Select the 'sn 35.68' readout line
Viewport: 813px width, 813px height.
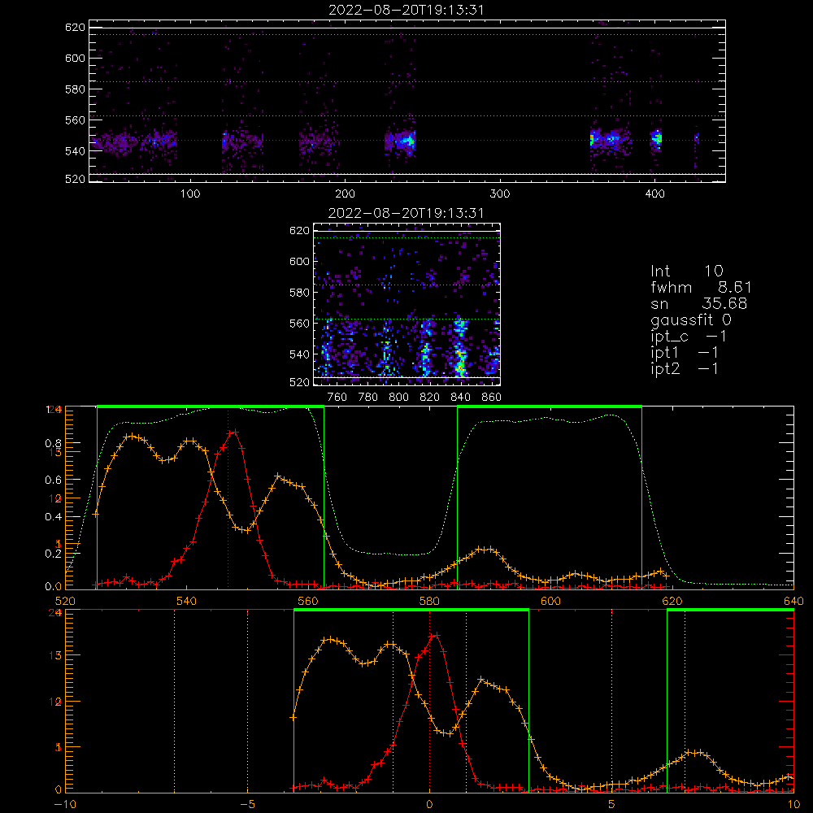699,303
